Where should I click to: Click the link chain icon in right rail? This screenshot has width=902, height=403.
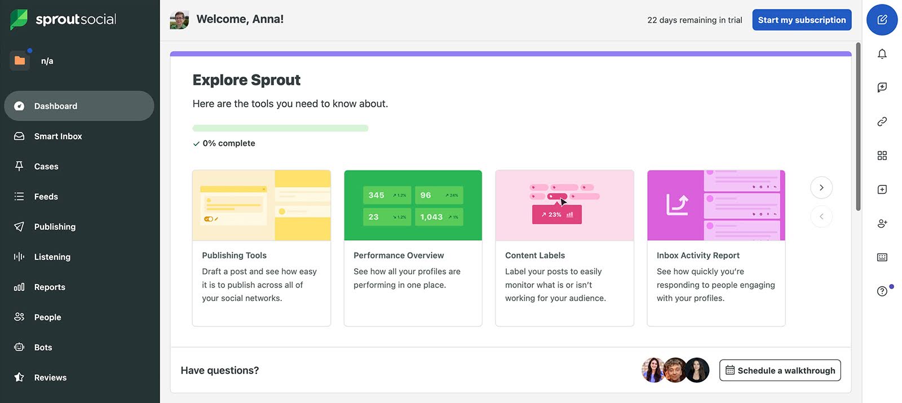882,121
